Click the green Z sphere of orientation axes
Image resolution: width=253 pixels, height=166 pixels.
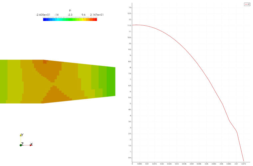click(x=21, y=145)
